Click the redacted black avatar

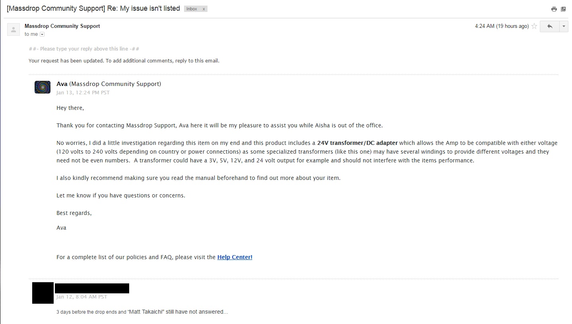pyautogui.click(x=43, y=293)
